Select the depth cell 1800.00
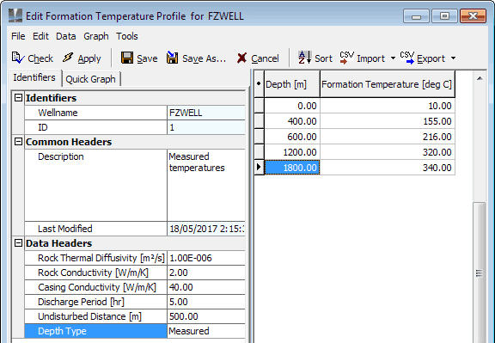 pos(292,168)
